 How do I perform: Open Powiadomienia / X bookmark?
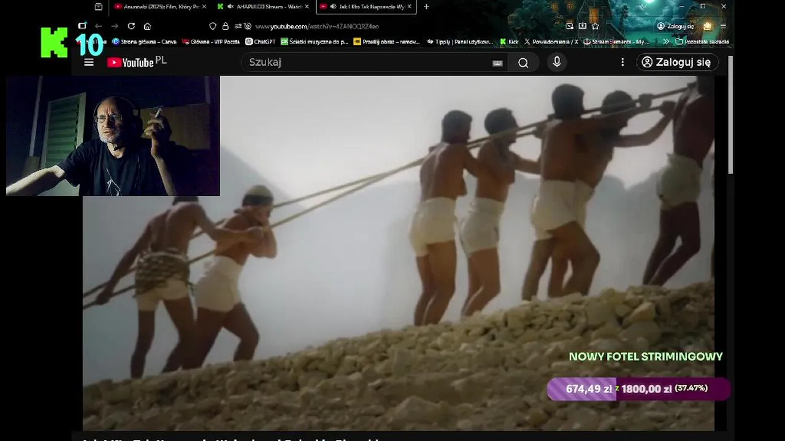pos(551,42)
